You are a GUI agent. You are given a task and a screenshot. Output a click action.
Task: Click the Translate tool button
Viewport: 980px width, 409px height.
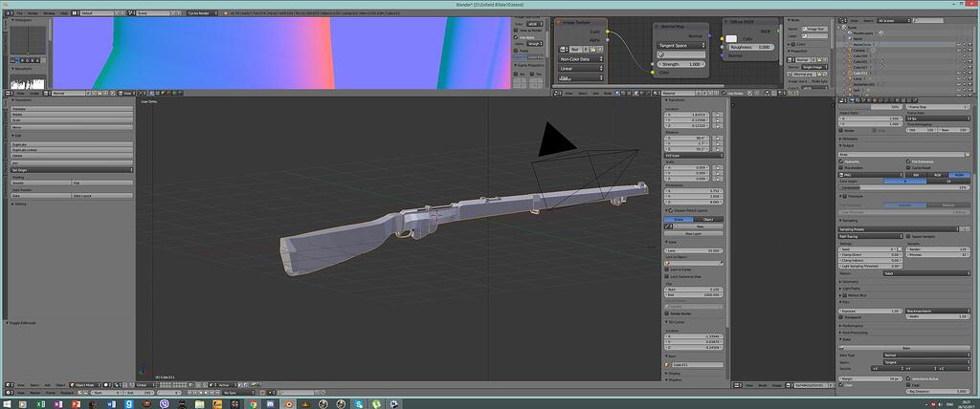(72, 109)
